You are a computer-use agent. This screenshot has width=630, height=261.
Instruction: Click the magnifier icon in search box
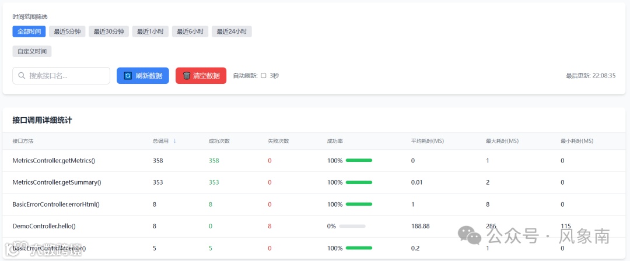click(x=22, y=76)
